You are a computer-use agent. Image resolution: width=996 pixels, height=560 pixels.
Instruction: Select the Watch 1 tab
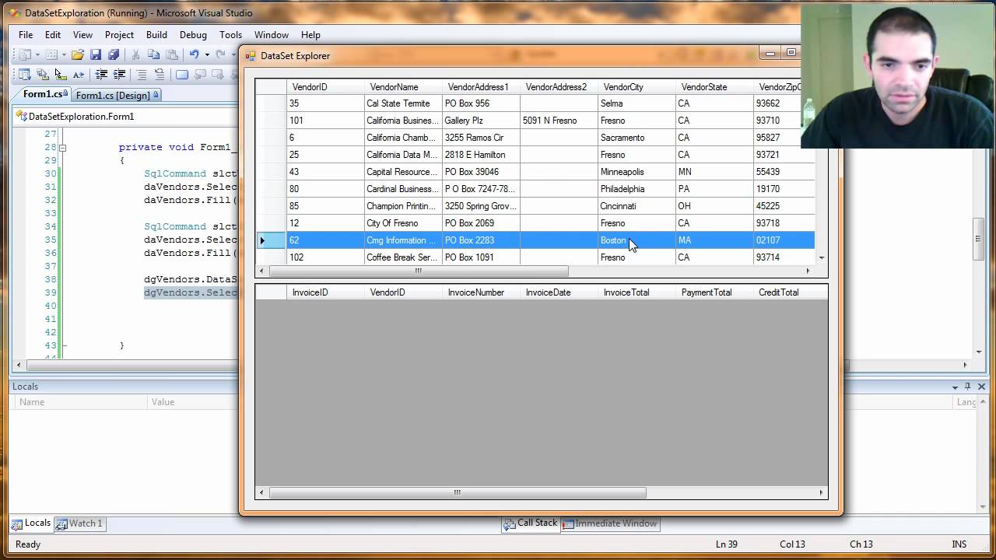(x=79, y=523)
